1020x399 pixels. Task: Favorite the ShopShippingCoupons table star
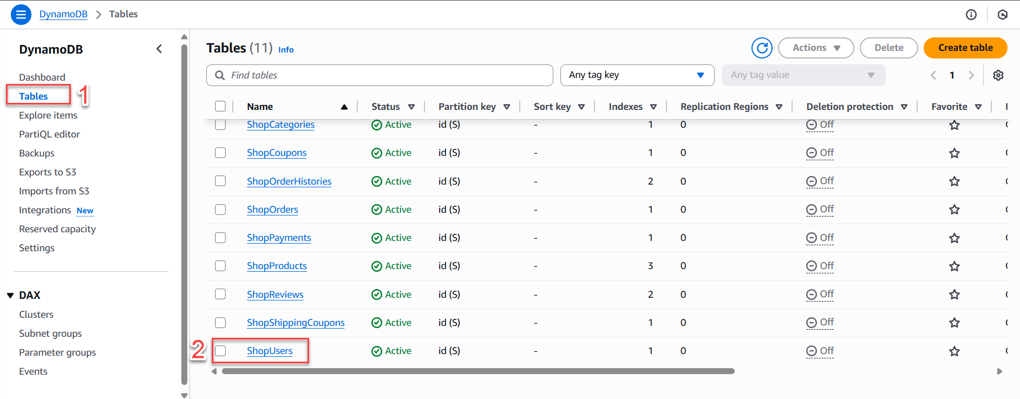coord(954,323)
